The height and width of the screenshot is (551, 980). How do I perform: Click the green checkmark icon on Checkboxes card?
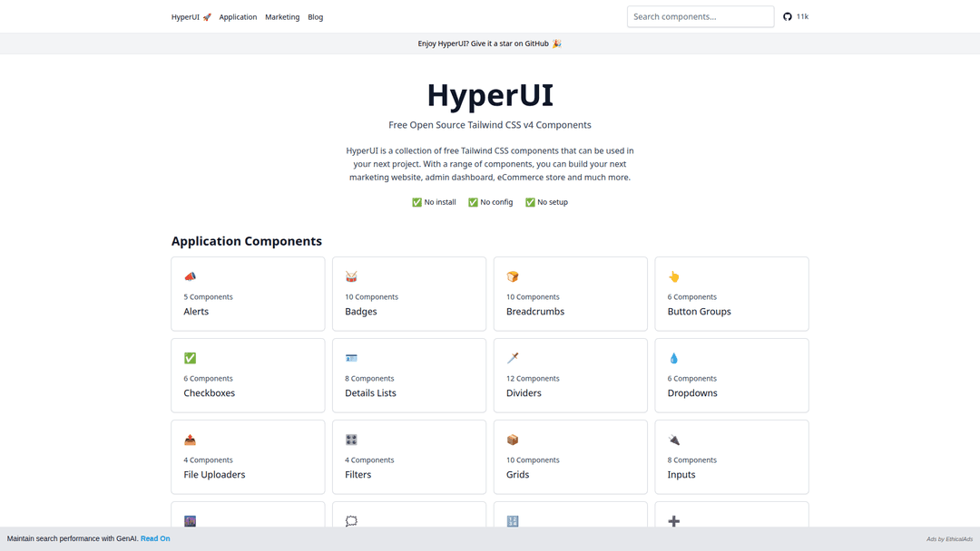click(x=190, y=358)
